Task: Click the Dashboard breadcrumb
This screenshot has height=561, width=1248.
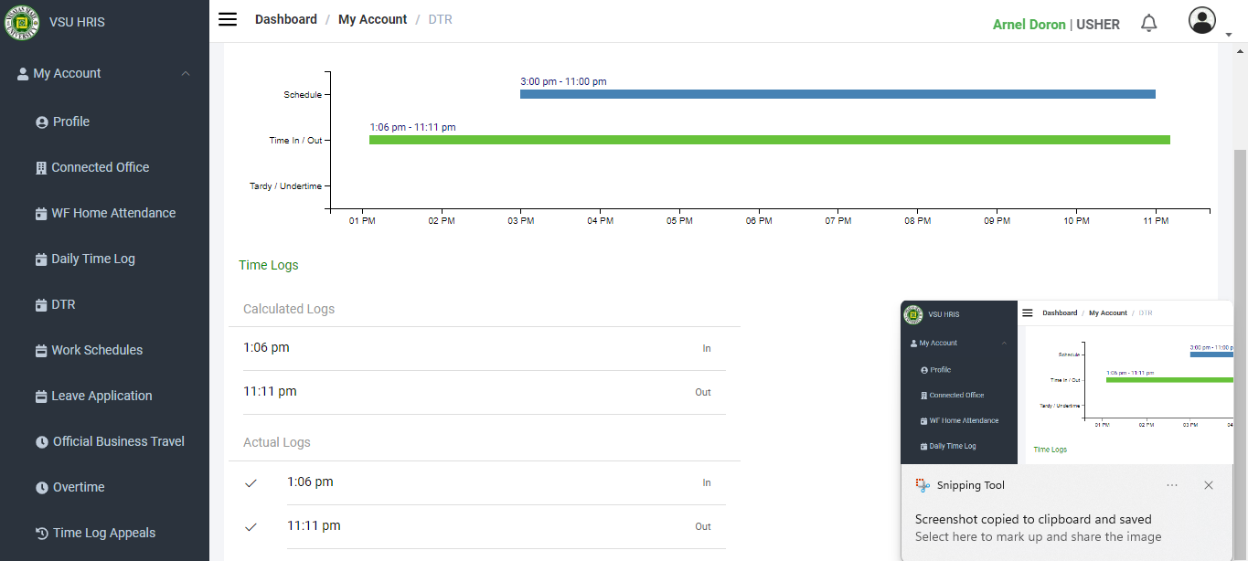Action: pos(285,19)
